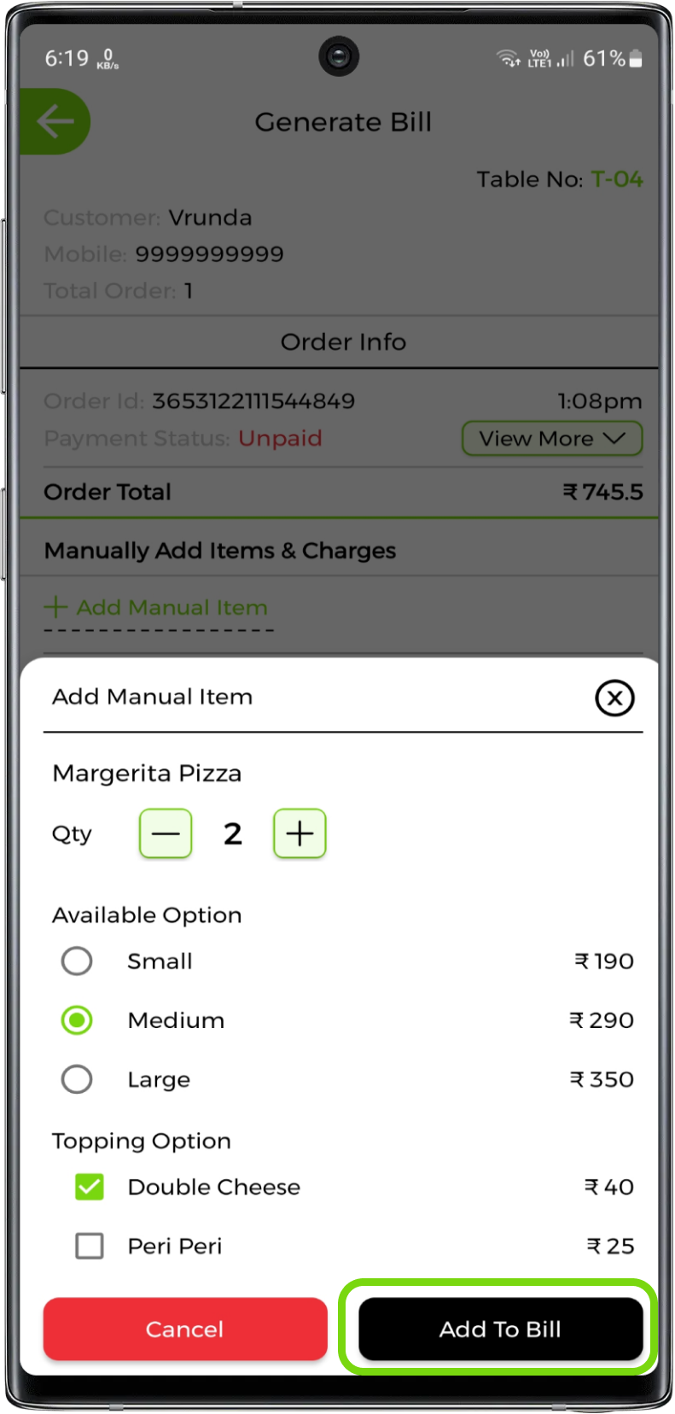Decrease quantity with minus button
Viewport: 675px width, 1414px height.
pos(166,833)
